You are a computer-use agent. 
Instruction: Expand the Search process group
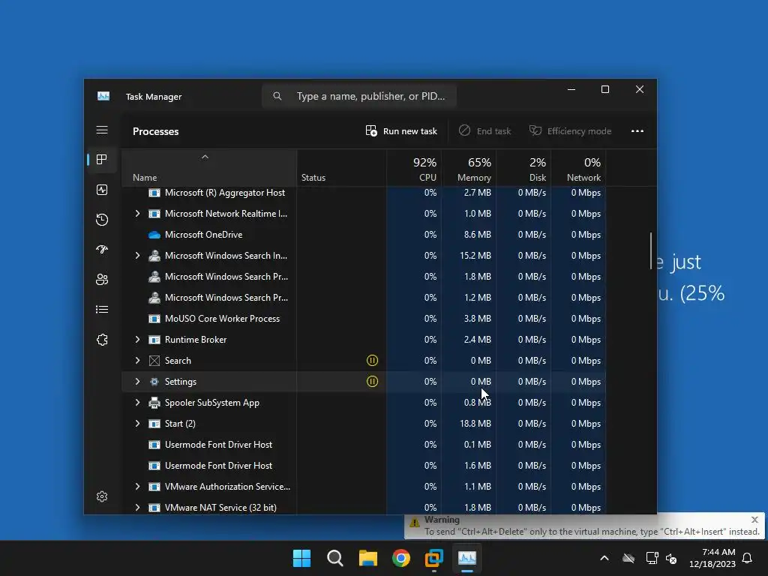point(138,361)
